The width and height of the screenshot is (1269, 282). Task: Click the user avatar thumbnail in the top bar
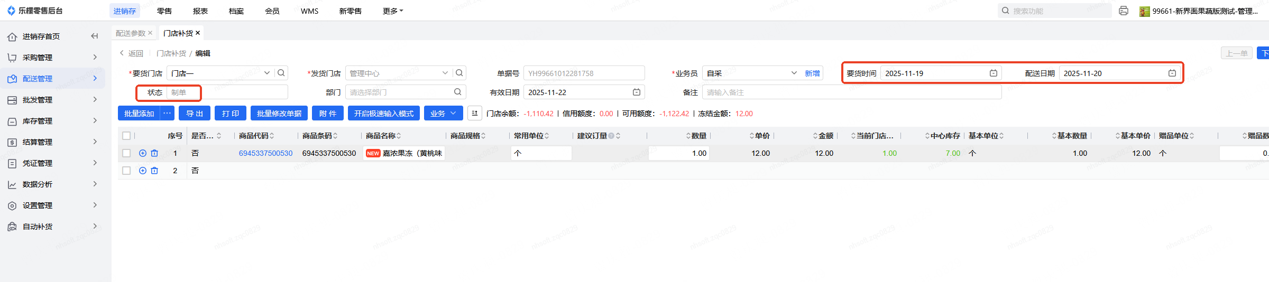1145,11
